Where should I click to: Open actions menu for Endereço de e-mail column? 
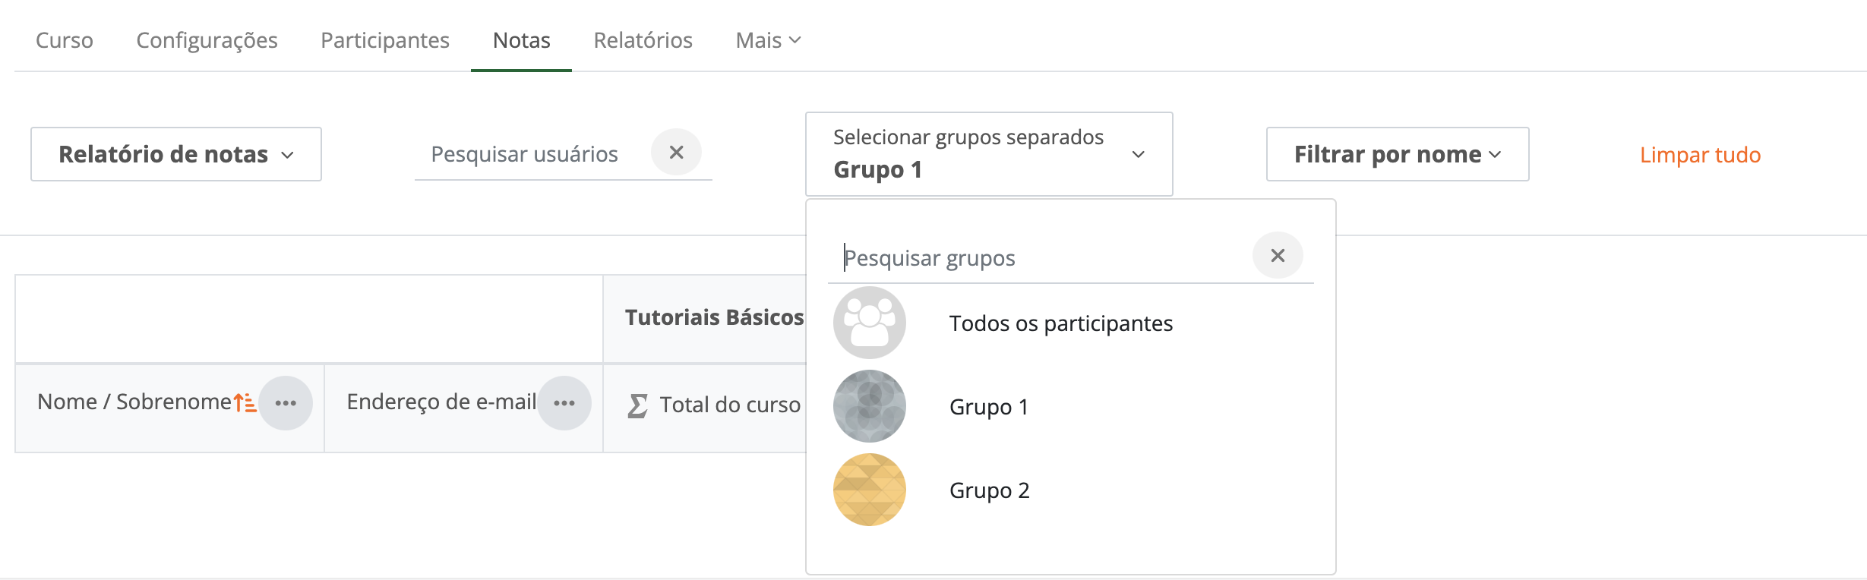564,403
